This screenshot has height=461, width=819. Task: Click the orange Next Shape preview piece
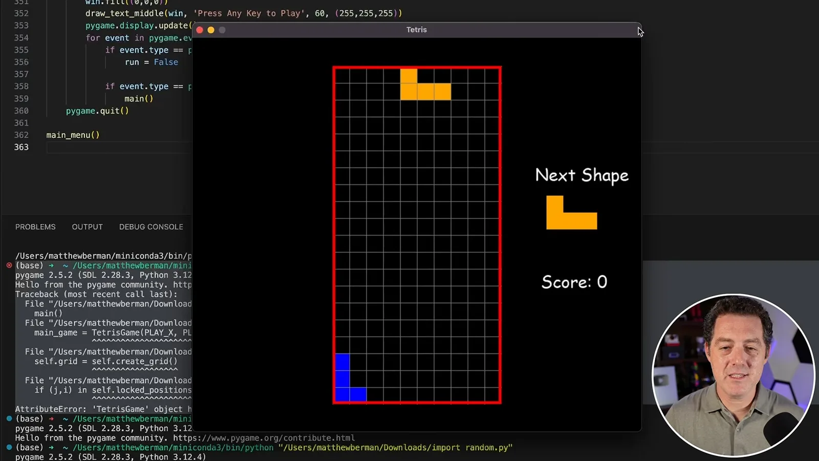(x=571, y=220)
